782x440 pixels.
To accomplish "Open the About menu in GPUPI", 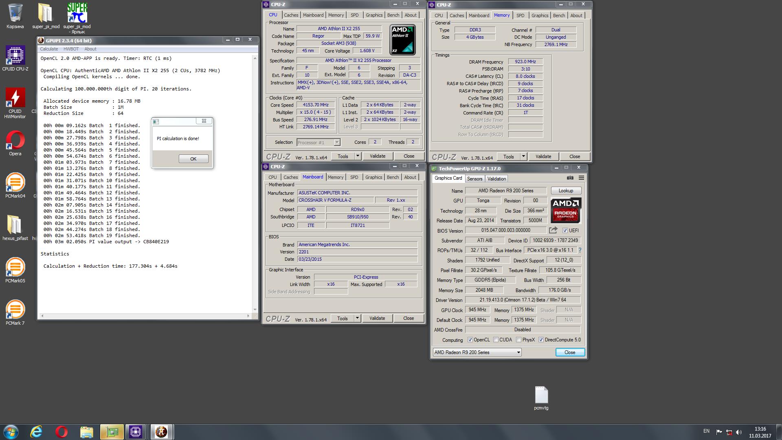I will point(90,49).
